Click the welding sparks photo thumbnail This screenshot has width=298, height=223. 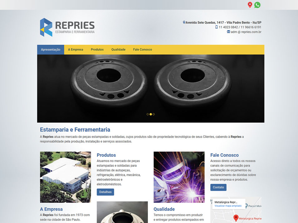(179, 177)
